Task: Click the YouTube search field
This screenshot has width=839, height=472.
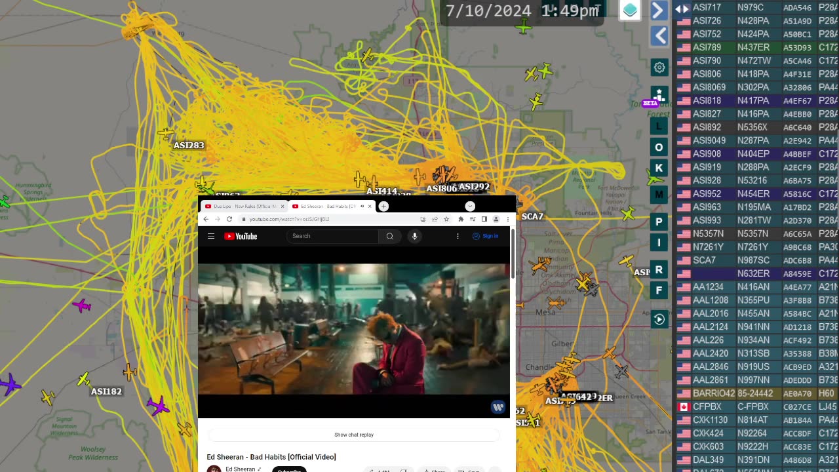Action: click(332, 236)
